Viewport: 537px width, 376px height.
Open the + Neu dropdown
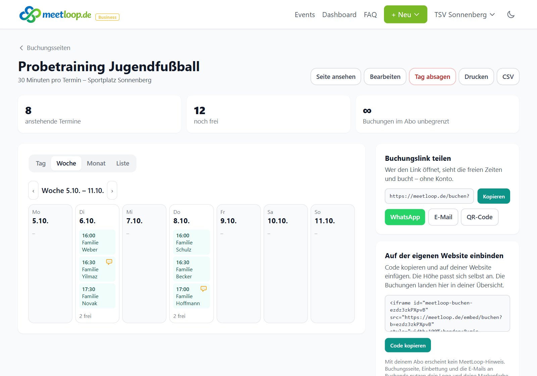coord(405,14)
